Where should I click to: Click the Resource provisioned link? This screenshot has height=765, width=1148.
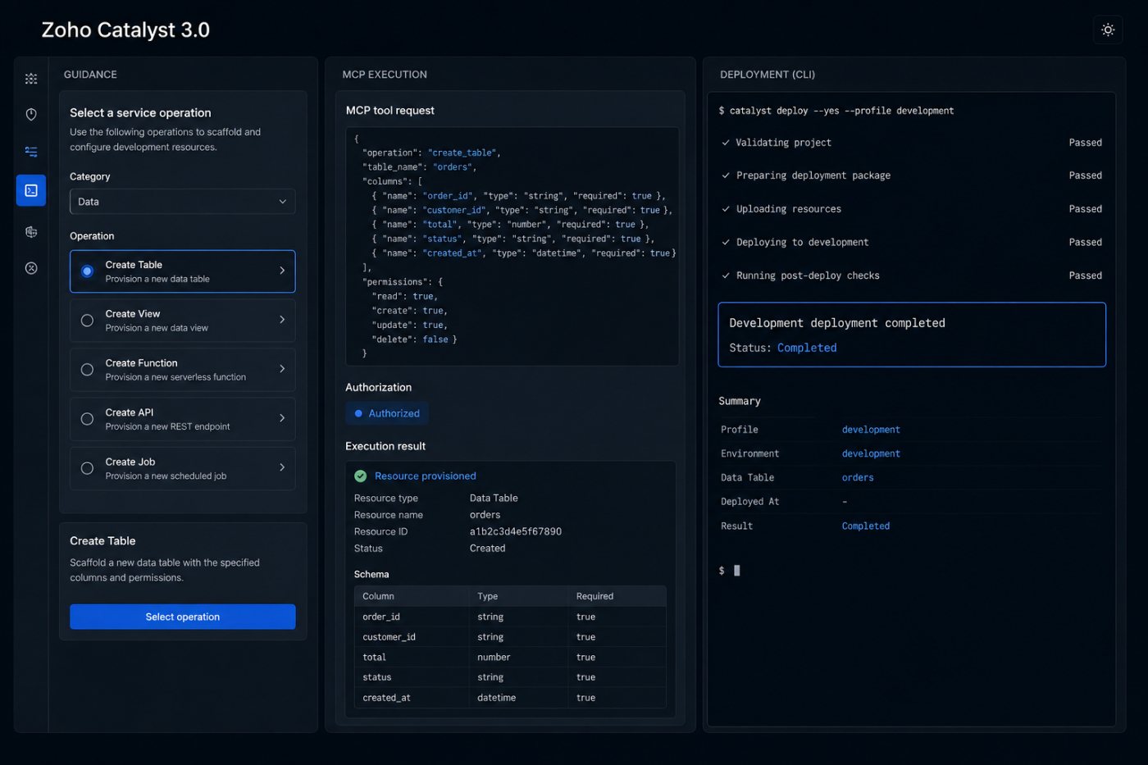point(425,476)
